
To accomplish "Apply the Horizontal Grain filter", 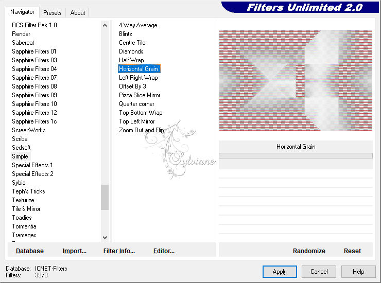I will coord(280,272).
